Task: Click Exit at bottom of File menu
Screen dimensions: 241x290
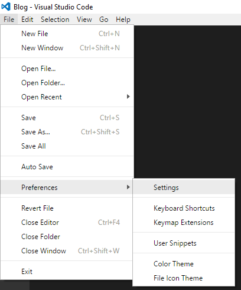Action: [x=67, y=272]
